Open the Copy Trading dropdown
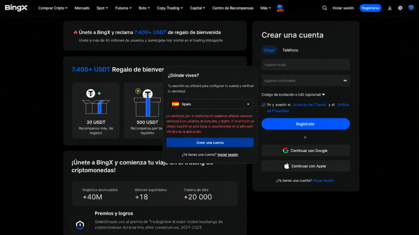This screenshot has width=419, height=235. 170,8
